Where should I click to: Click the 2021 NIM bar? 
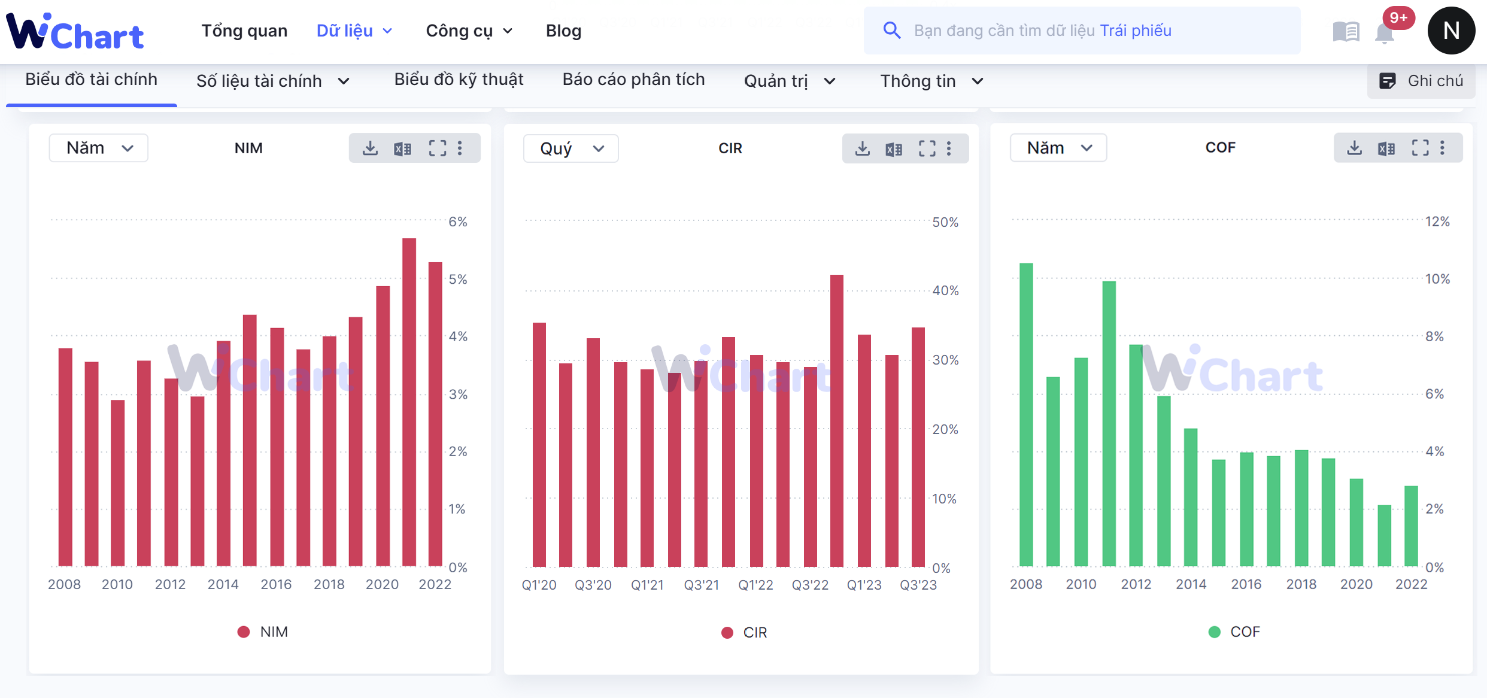coord(409,402)
